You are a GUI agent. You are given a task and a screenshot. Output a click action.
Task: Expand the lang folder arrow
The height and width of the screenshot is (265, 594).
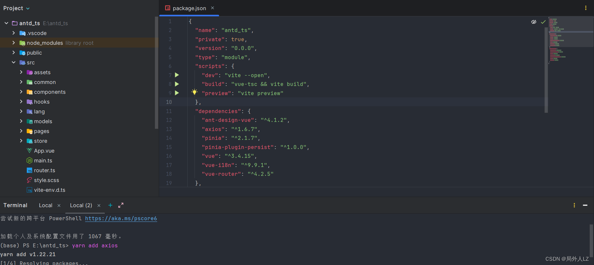pyautogui.click(x=21, y=111)
